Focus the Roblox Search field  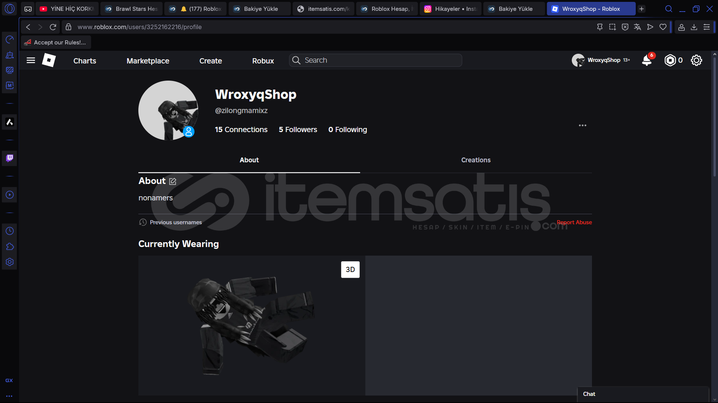point(375,60)
